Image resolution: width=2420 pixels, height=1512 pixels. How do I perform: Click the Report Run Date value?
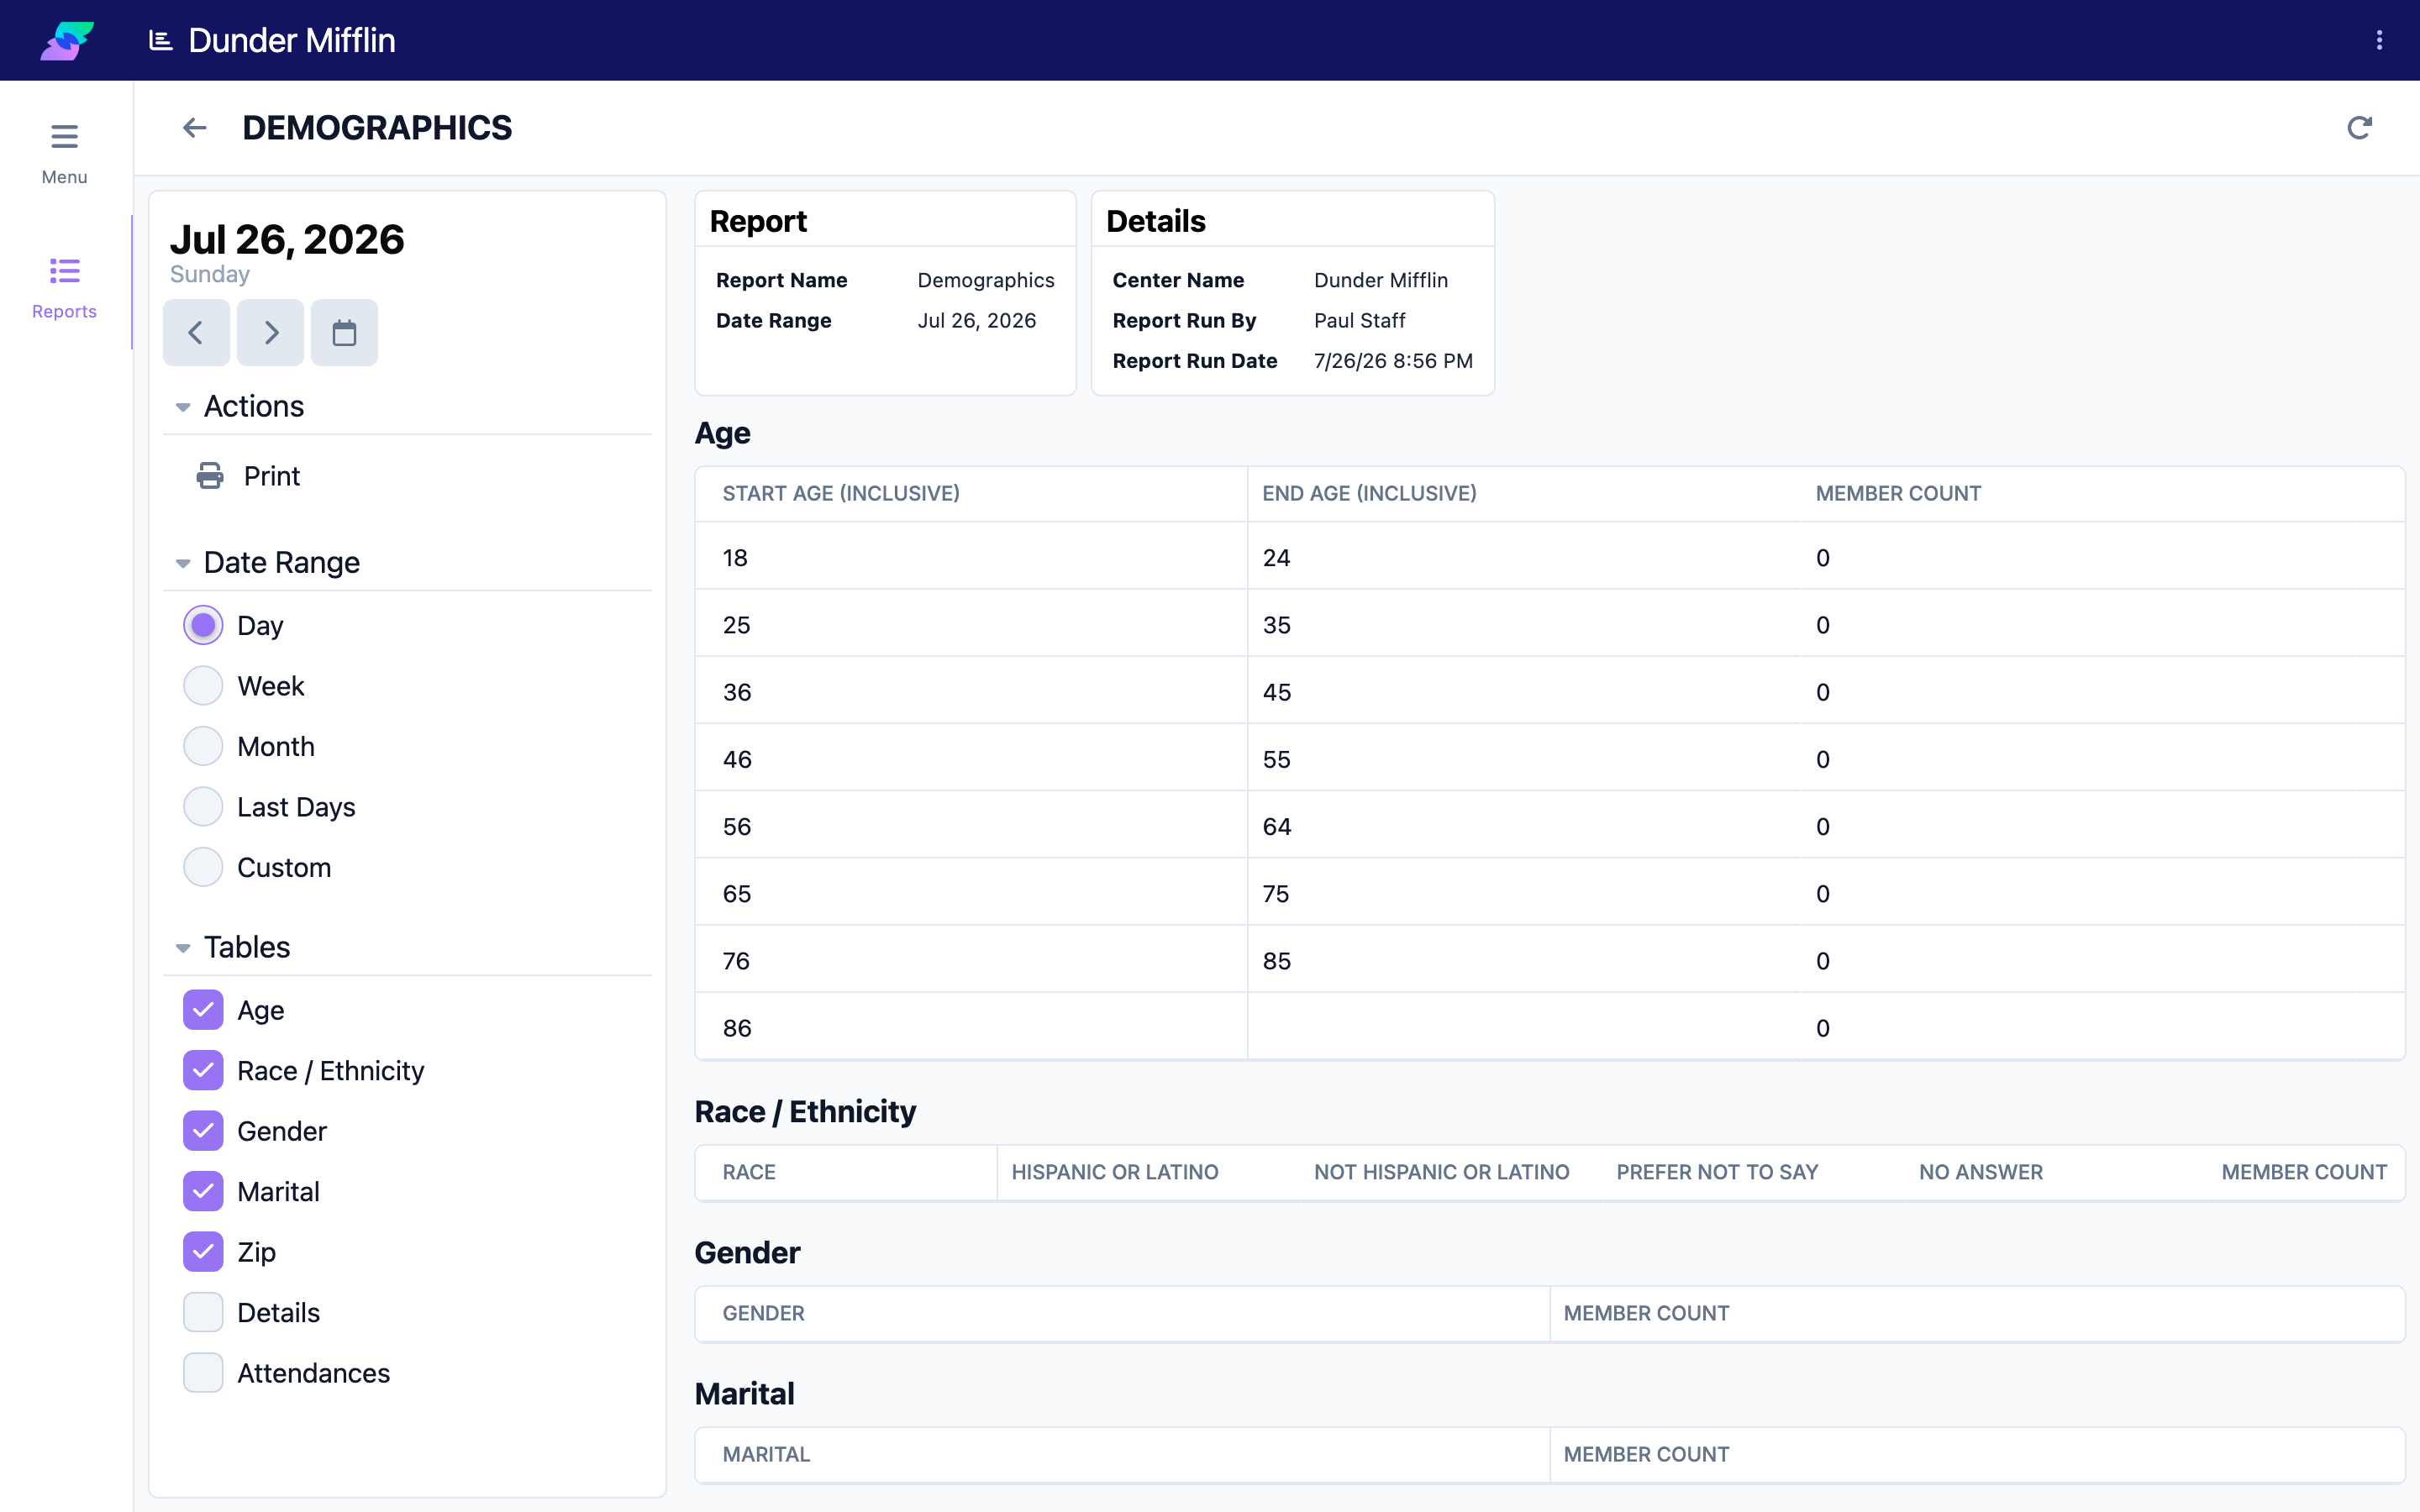(1393, 361)
